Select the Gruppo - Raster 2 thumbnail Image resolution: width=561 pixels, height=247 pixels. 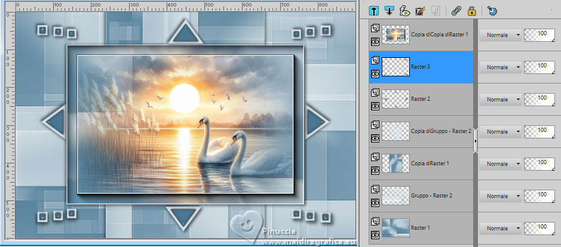tap(396, 196)
